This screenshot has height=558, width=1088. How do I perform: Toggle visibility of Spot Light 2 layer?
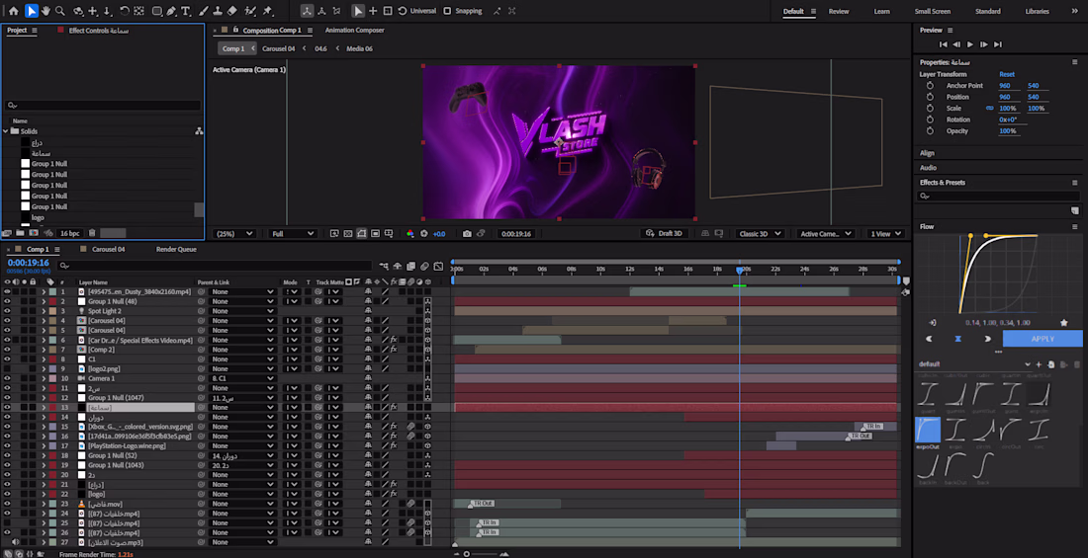(x=7, y=311)
